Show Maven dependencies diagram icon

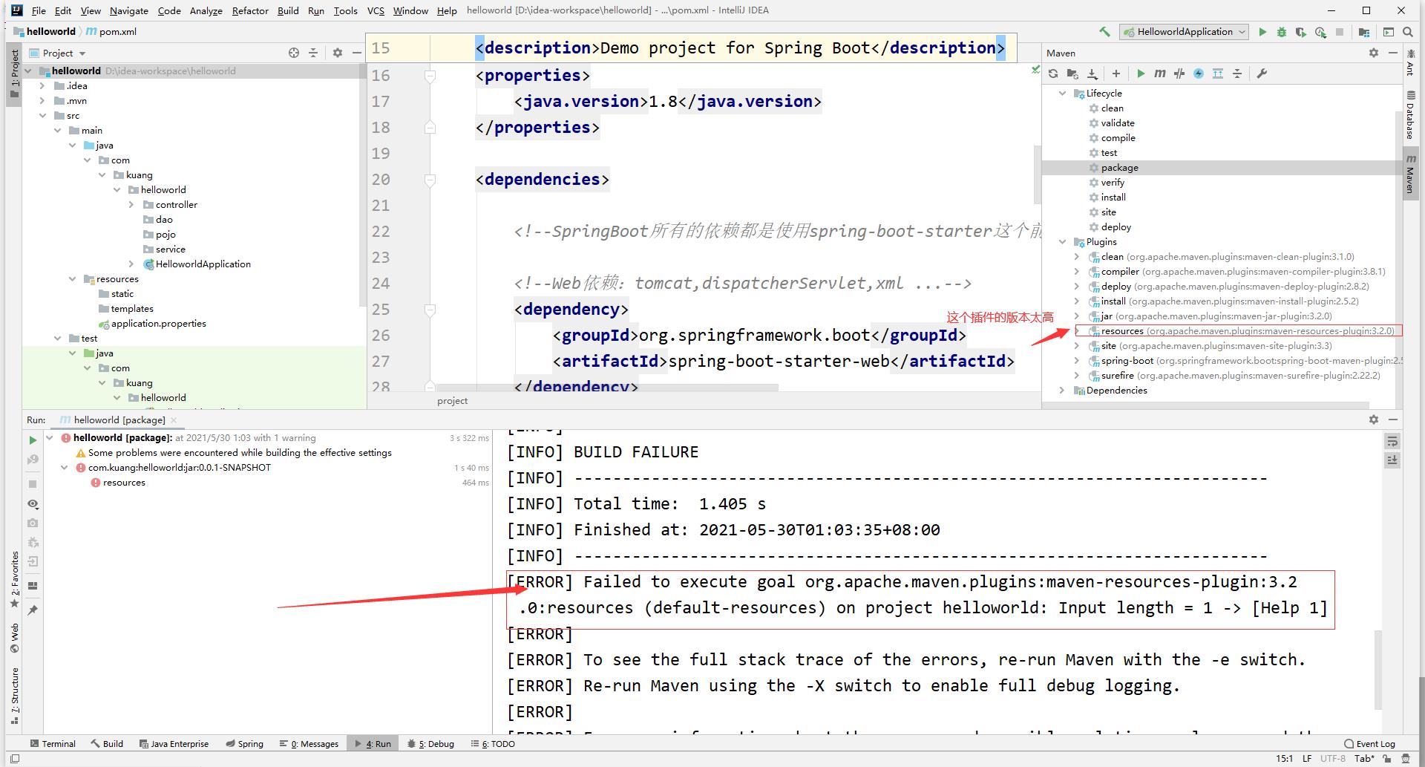(1218, 74)
